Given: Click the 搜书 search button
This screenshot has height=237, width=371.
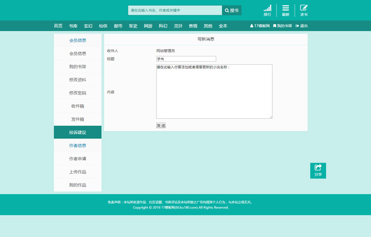Looking at the screenshot, I should click(232, 11).
